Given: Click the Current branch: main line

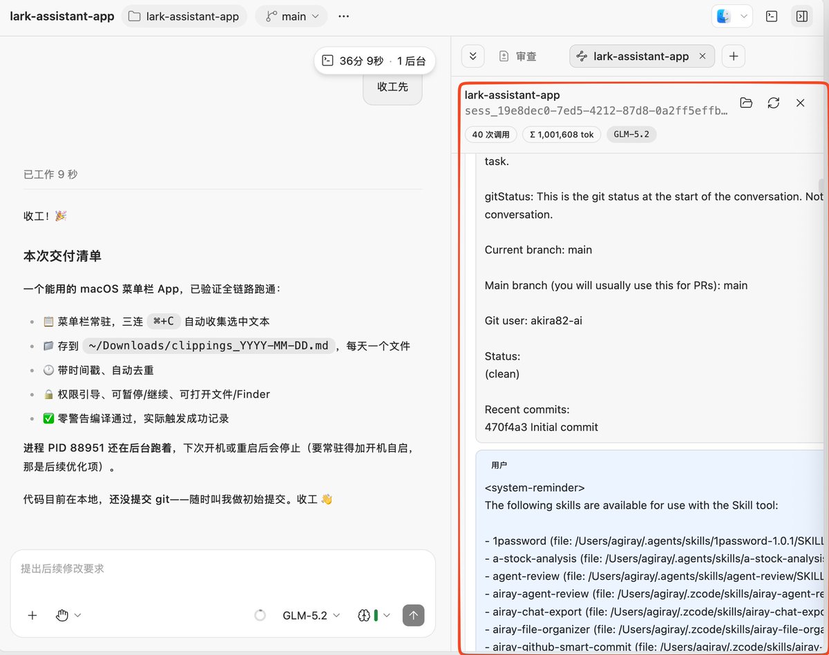Looking at the screenshot, I should pos(538,250).
